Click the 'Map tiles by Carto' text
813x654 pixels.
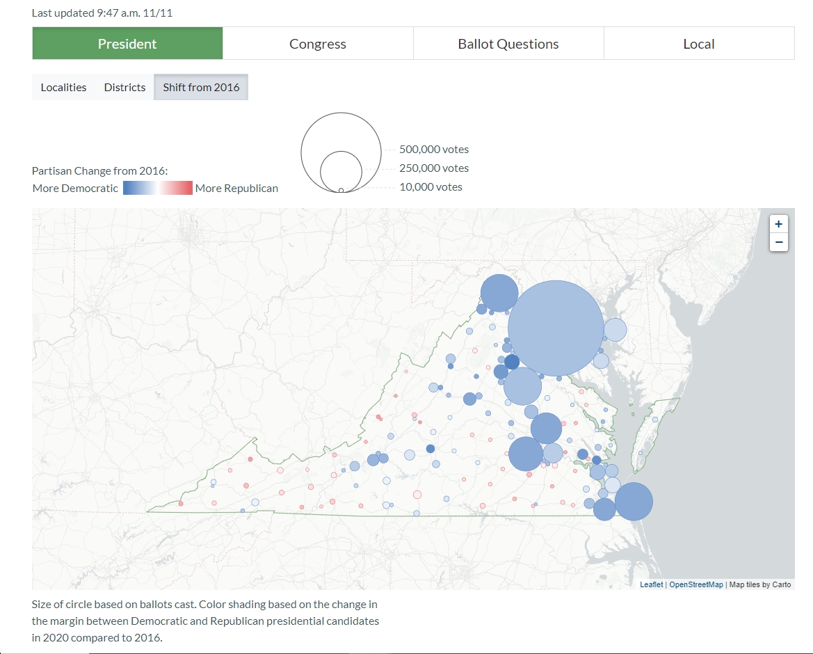click(760, 584)
